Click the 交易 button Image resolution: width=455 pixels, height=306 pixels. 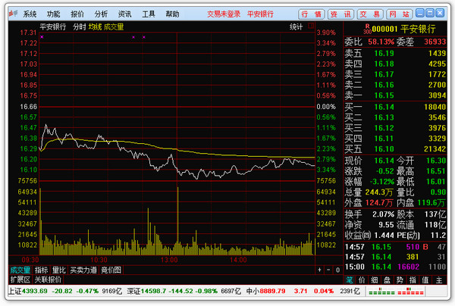[x=370, y=14]
